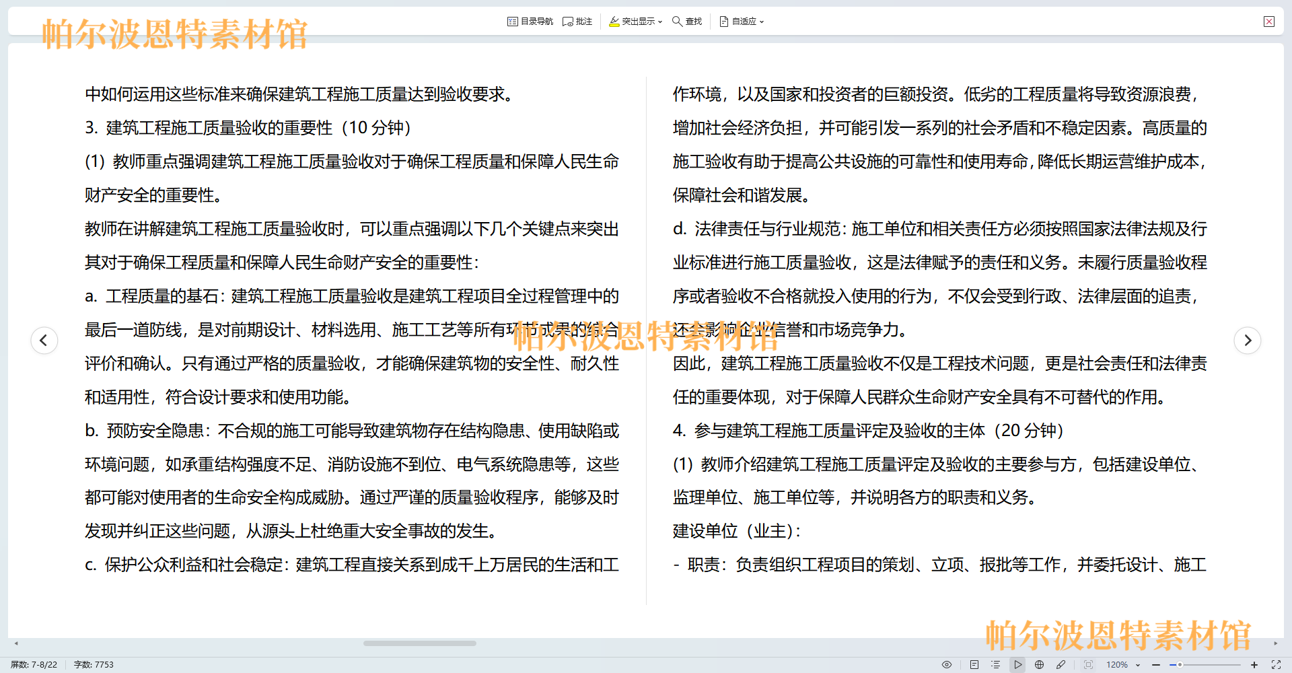The width and height of the screenshot is (1292, 673).
Task: Click the line 财产安全的重要性。
Action: click(153, 195)
